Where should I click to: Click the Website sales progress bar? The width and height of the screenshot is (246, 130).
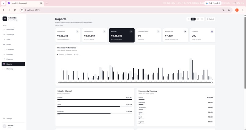(95, 100)
